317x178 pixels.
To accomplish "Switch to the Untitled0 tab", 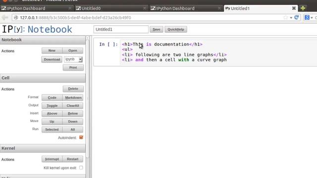I will (x=111, y=8).
